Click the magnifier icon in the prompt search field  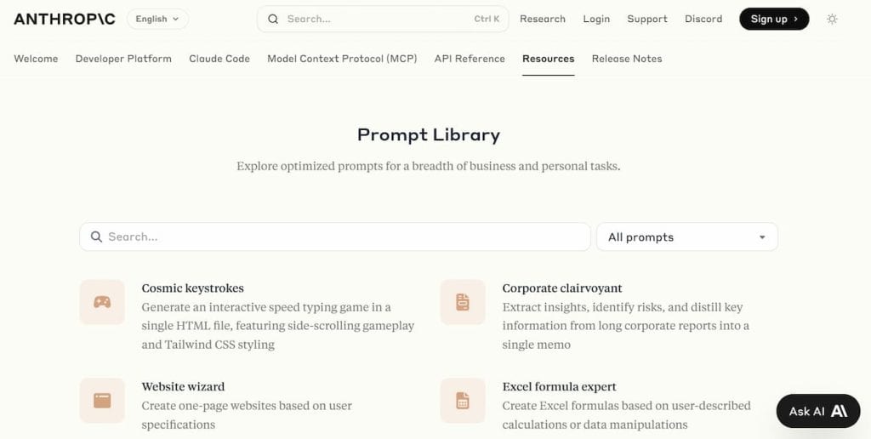tap(96, 237)
